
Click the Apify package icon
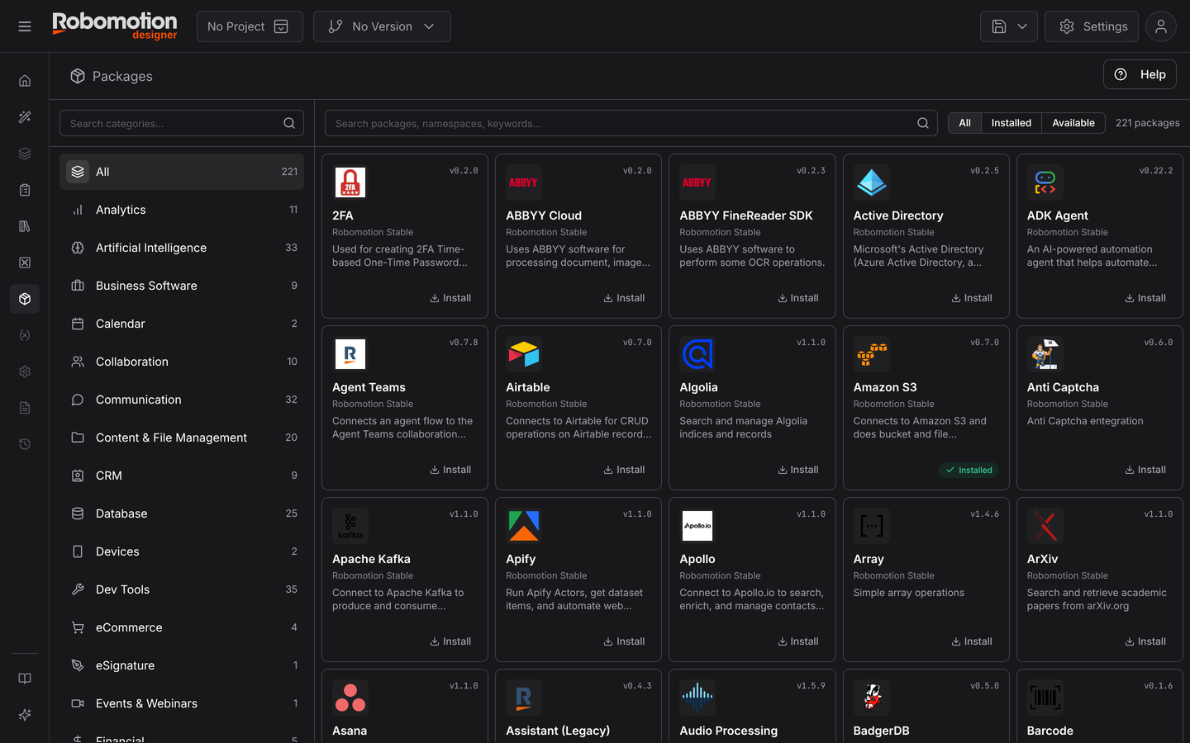point(524,526)
